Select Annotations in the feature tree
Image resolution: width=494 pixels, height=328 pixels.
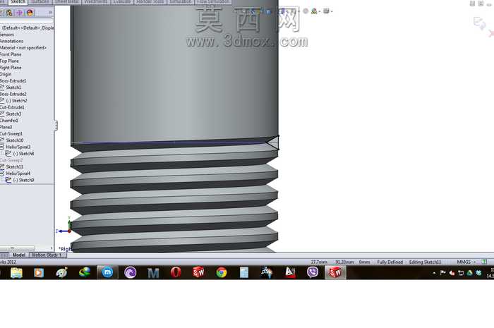[x=11, y=41]
